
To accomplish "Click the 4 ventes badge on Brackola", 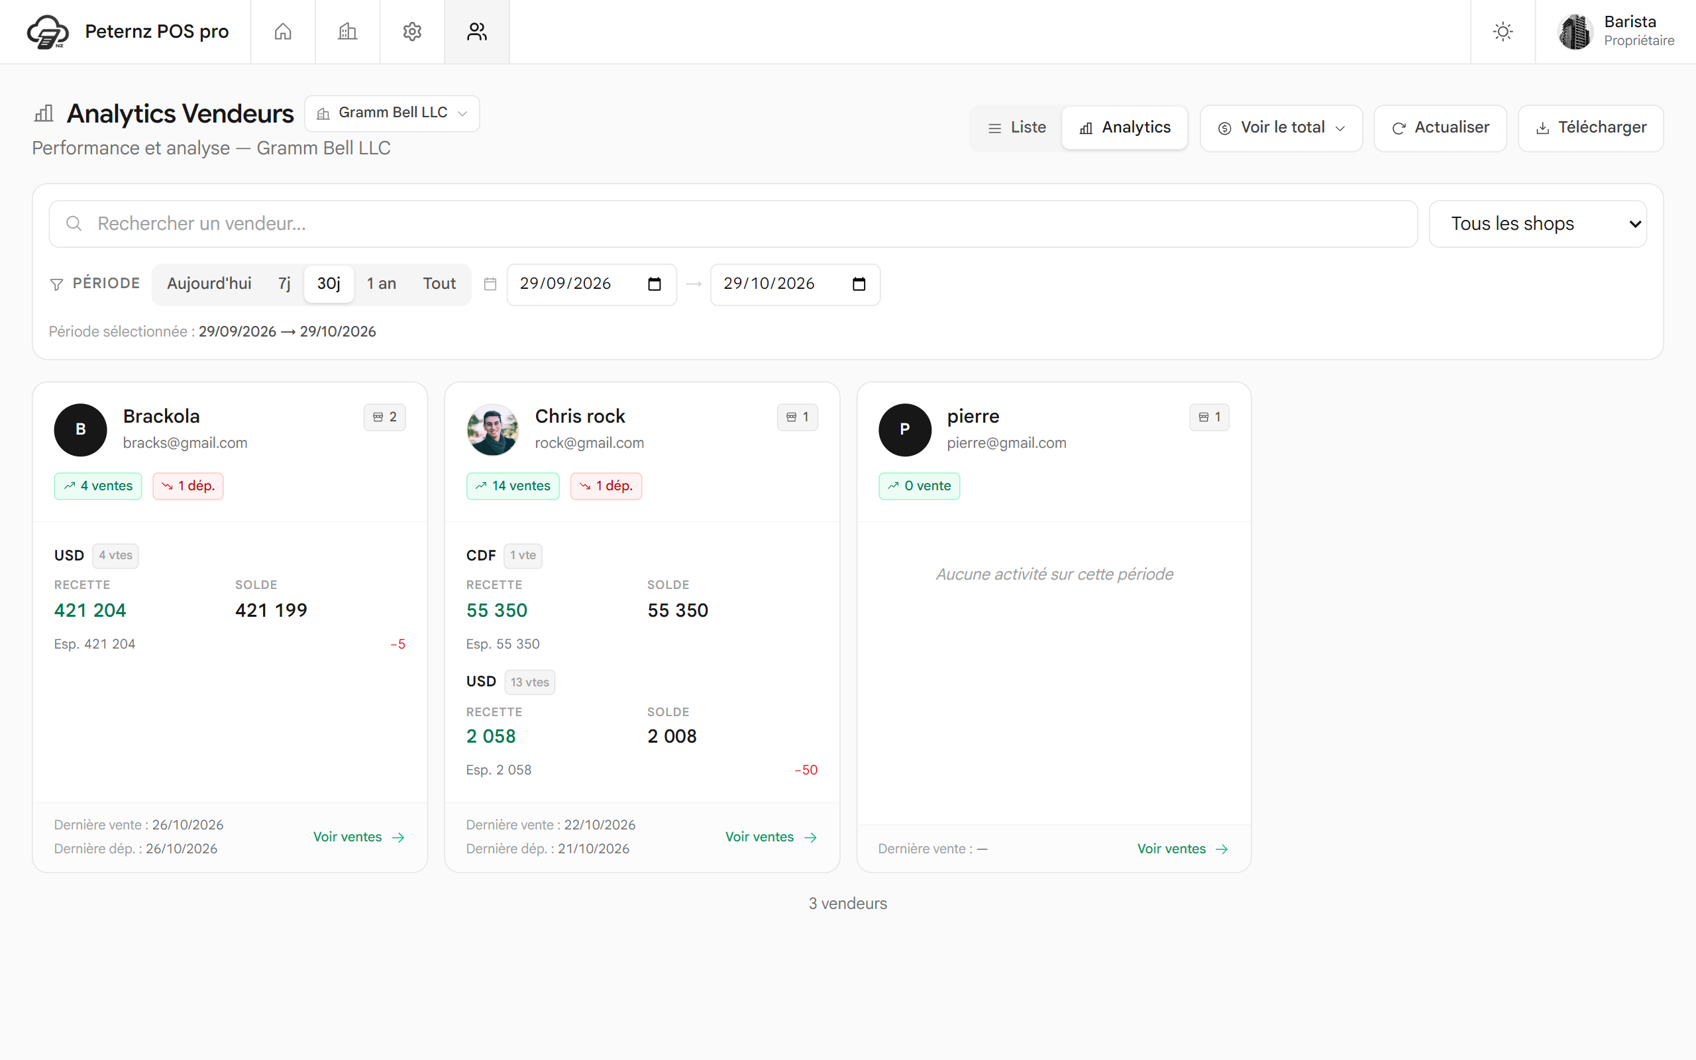I will pos(98,486).
